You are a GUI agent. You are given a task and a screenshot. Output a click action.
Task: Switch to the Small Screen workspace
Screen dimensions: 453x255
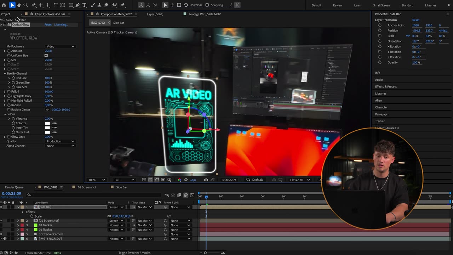[x=382, y=5]
